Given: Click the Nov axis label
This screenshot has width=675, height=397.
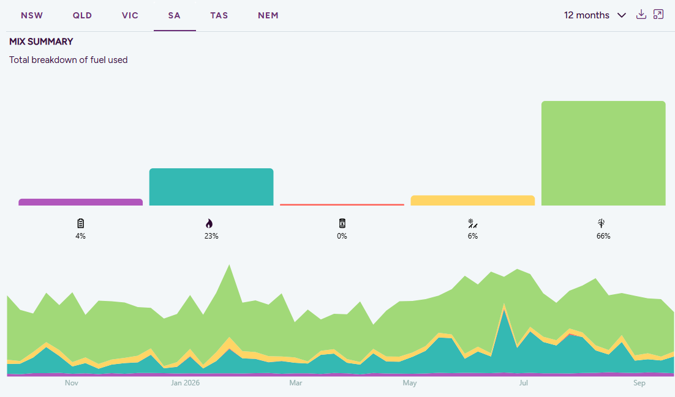Looking at the screenshot, I should pyautogui.click(x=72, y=383).
